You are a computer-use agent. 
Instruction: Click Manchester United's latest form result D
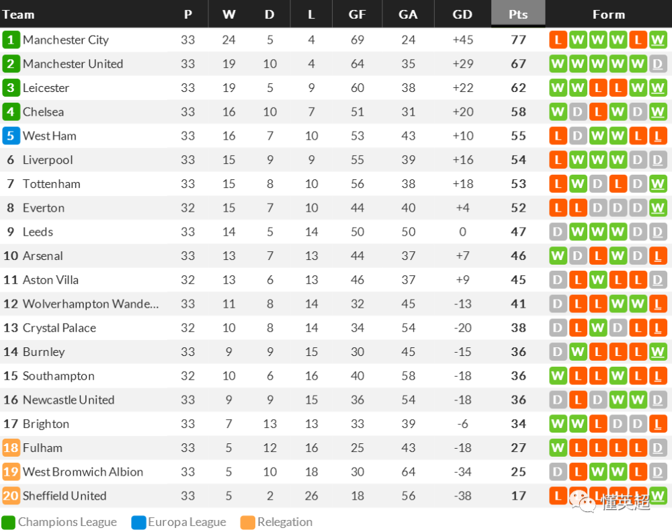658,64
